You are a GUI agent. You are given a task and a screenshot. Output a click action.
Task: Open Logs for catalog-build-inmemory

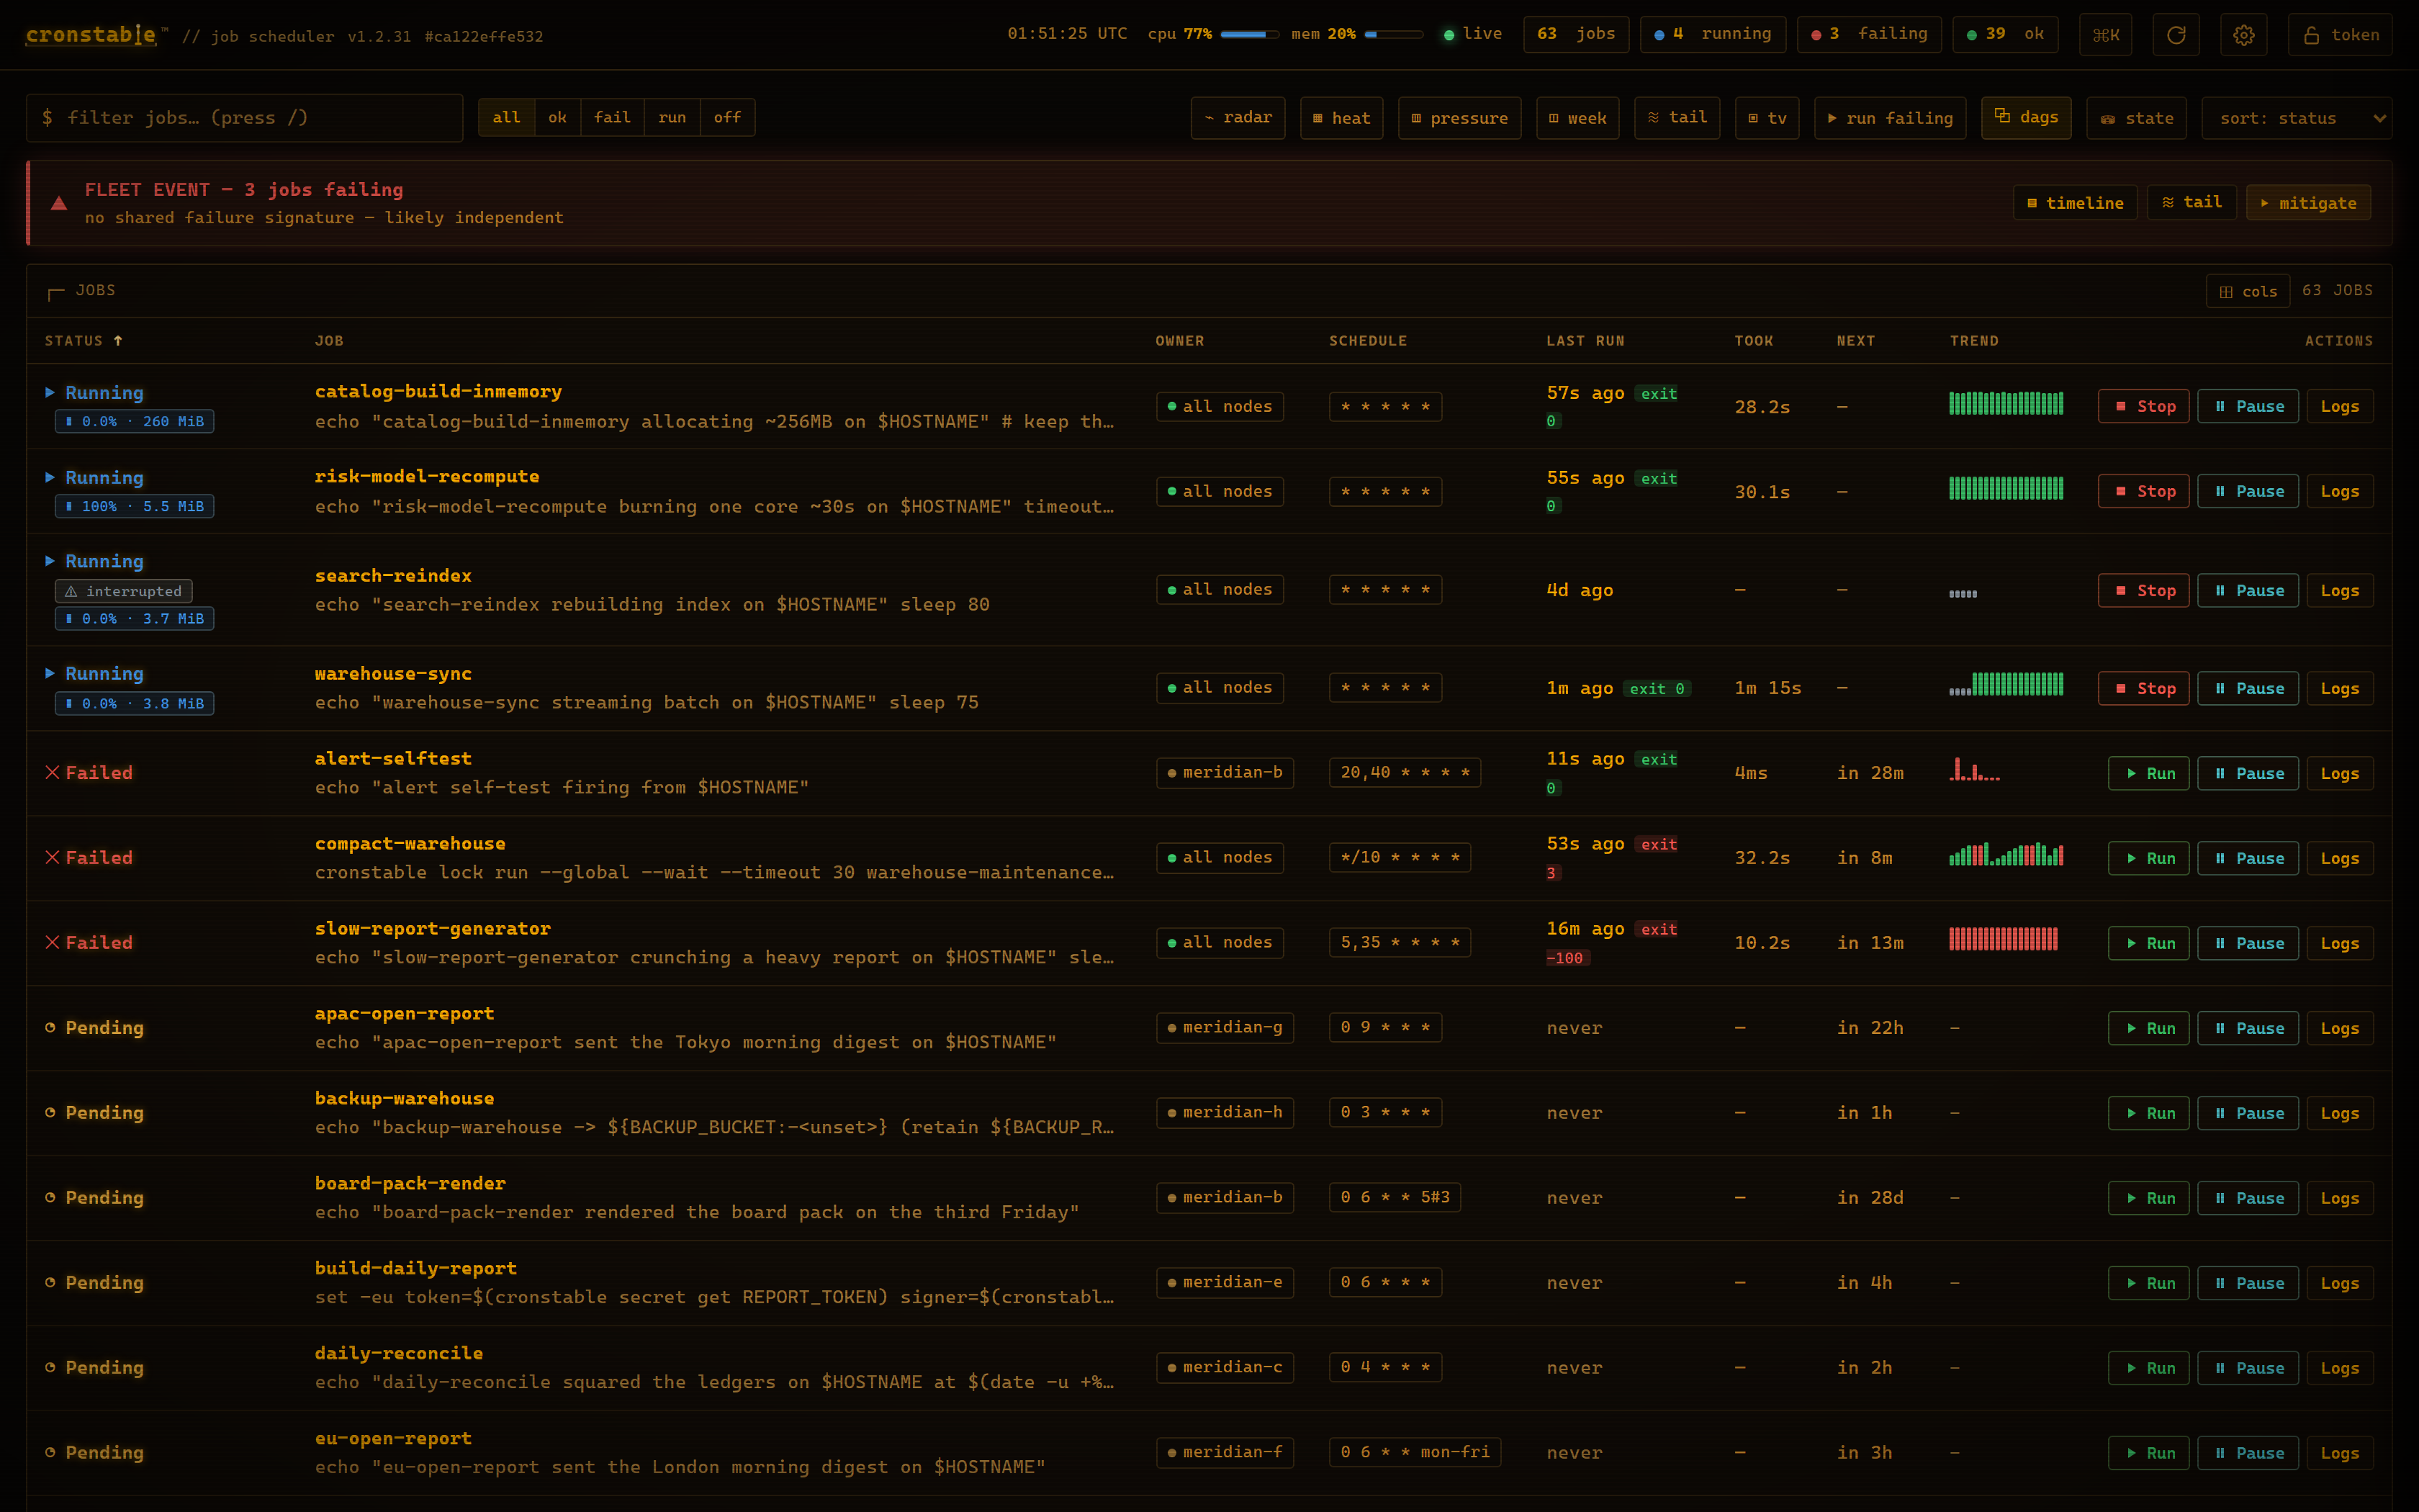point(2340,407)
